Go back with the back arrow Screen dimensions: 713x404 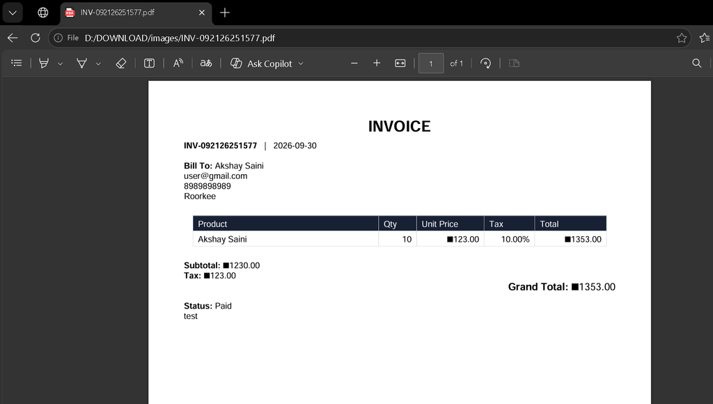click(x=13, y=38)
